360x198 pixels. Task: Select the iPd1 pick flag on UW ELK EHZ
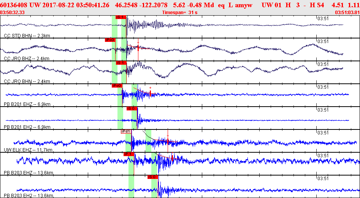click(x=126, y=131)
